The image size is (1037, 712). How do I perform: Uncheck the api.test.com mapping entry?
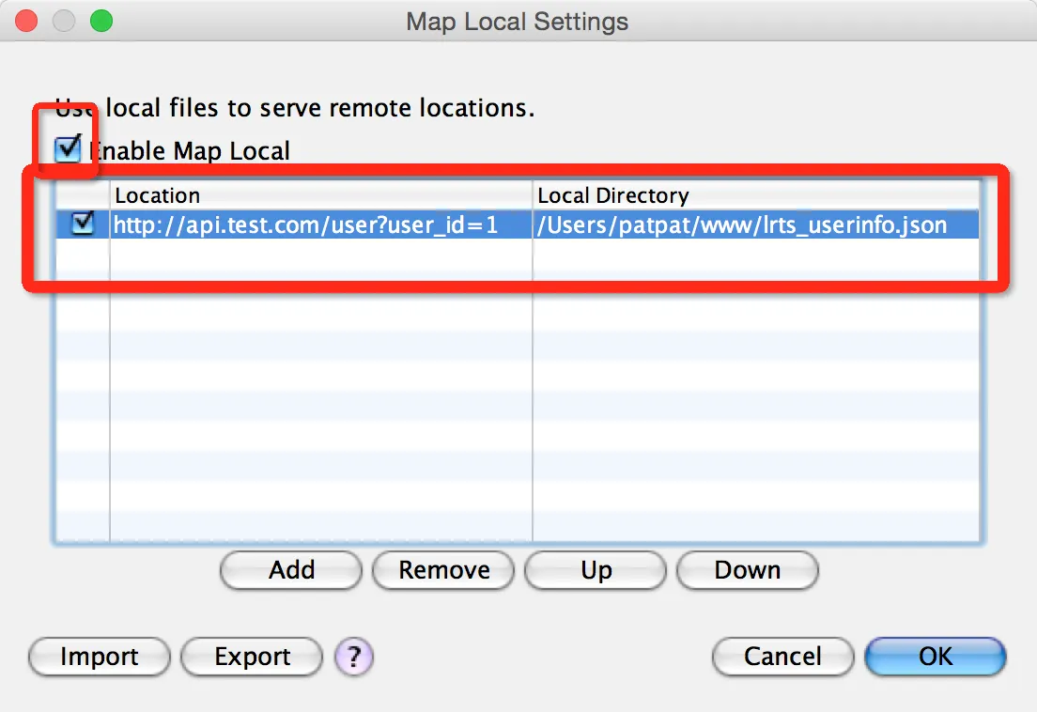pyautogui.click(x=82, y=224)
